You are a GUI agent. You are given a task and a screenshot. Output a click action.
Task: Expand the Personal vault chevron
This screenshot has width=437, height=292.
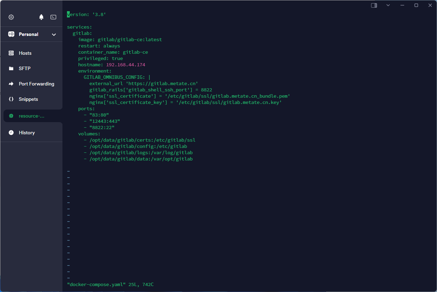pyautogui.click(x=54, y=35)
